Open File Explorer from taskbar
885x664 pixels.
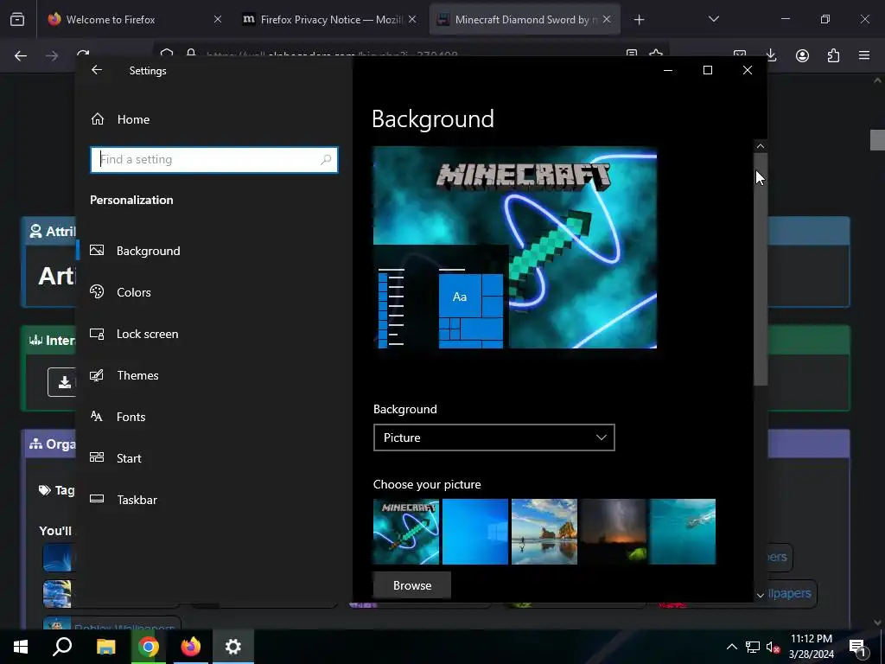[105, 647]
